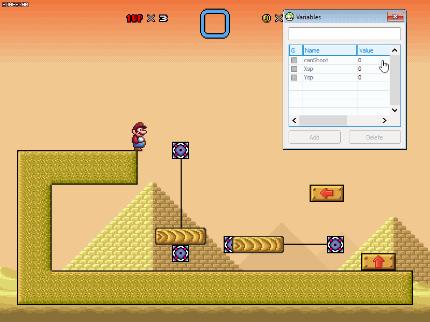Click the scroll right arrow in variables list

pos(384,120)
